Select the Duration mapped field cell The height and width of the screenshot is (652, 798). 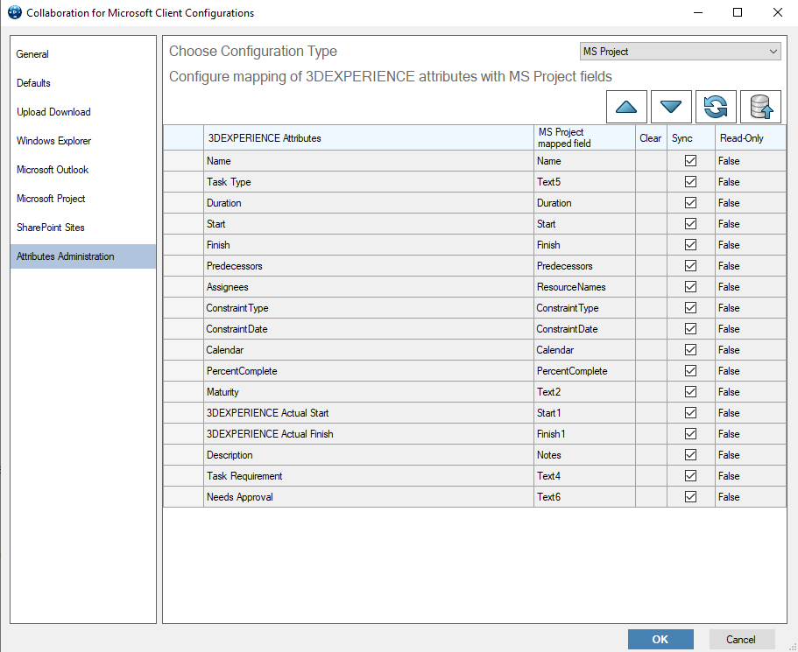[584, 203]
